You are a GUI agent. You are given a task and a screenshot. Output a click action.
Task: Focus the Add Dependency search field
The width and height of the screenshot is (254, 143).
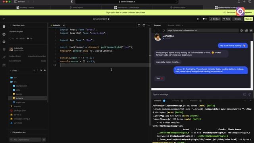pos(25,139)
